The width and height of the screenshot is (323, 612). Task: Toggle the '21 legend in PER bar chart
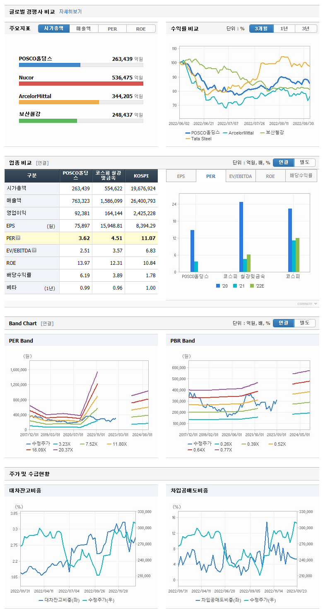point(239,286)
